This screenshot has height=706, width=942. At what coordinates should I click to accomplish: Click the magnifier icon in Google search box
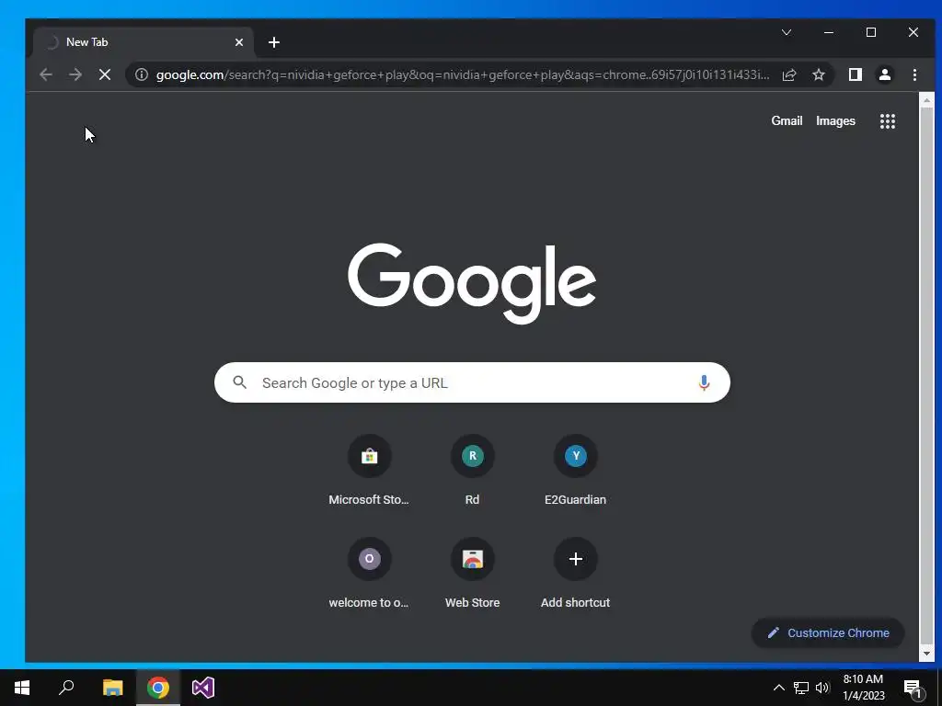pos(240,382)
